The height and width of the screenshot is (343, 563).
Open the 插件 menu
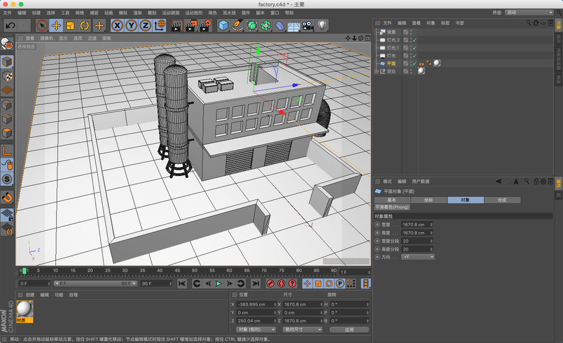(x=246, y=13)
